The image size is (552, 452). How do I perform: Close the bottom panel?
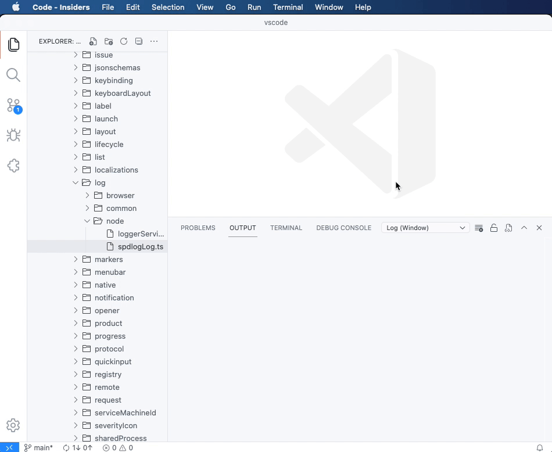point(539,228)
